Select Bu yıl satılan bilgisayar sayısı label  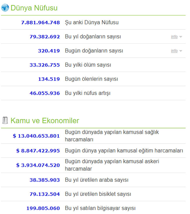[x=100, y=208]
